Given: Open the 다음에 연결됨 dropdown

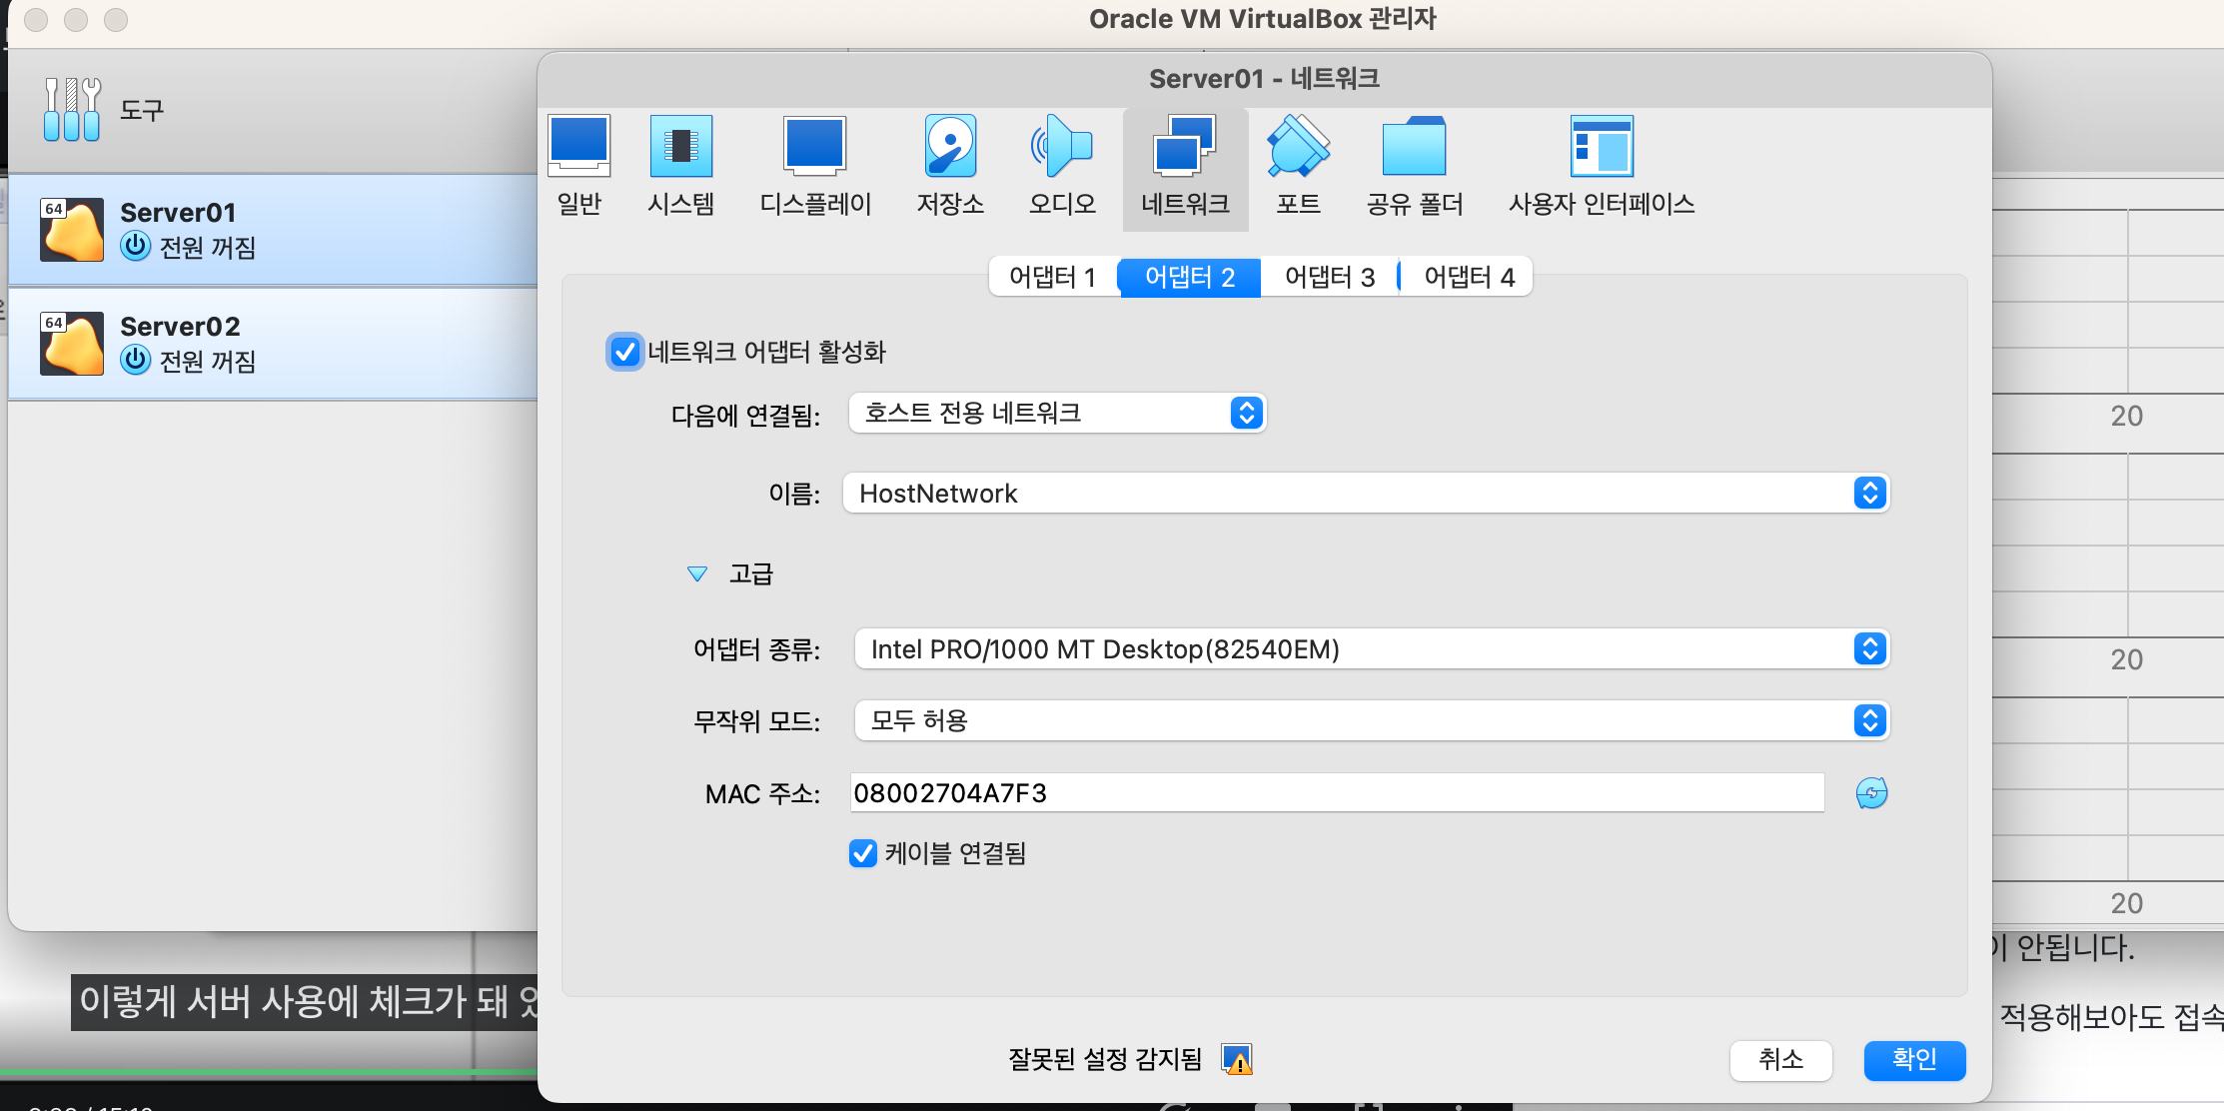Looking at the screenshot, I should 1057,413.
